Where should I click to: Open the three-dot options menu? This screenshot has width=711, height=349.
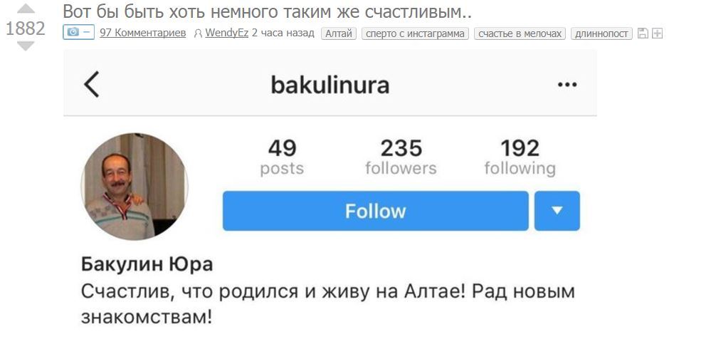[x=567, y=85]
